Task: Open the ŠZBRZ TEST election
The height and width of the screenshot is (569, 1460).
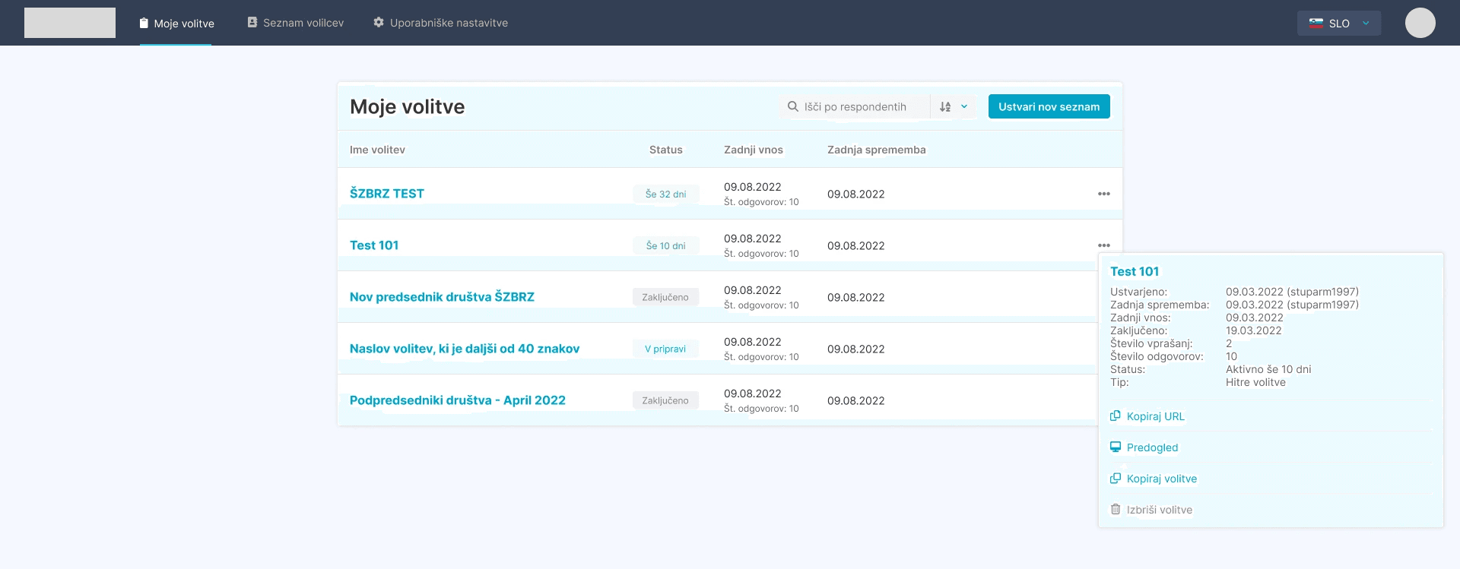Action: coord(387,194)
